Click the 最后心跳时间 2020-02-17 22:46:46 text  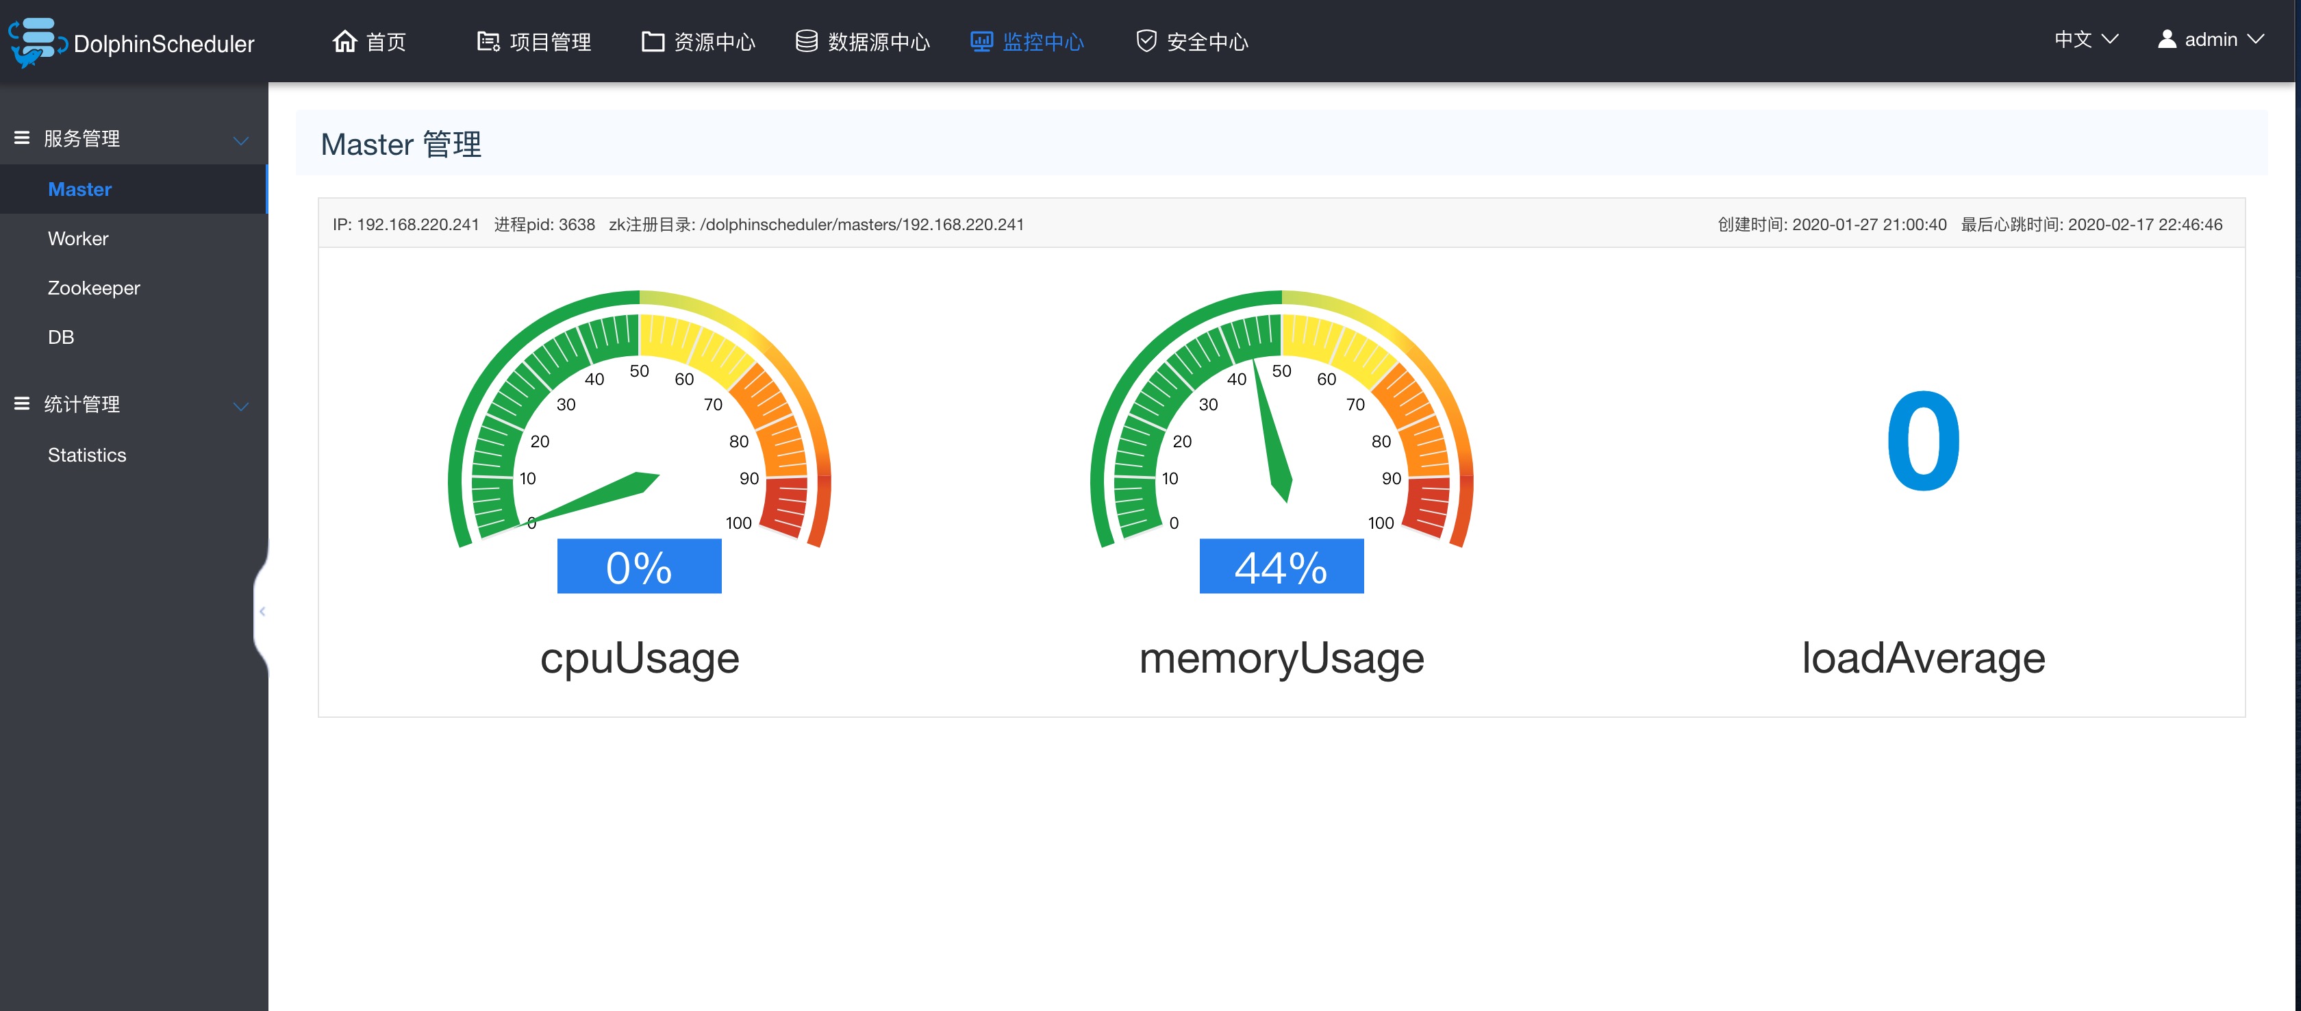click(2092, 224)
